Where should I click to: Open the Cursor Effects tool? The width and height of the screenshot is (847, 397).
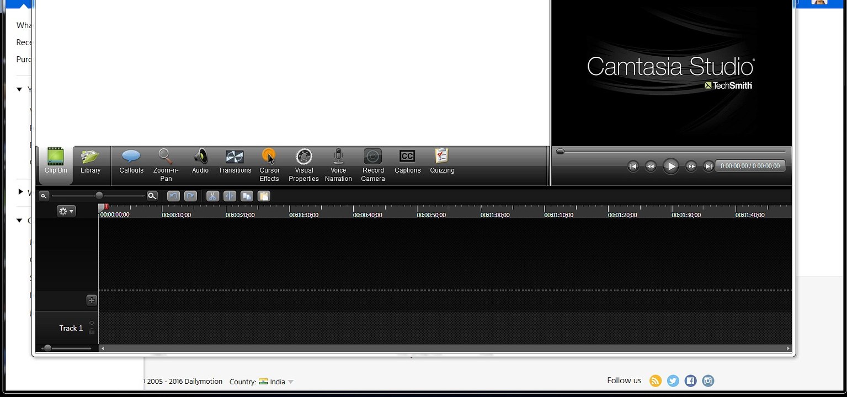269,165
